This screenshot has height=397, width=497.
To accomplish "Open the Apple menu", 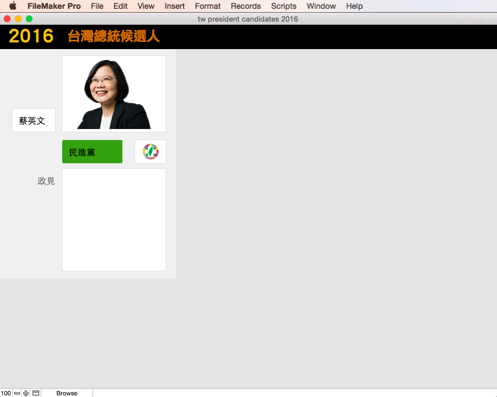I will click(13, 6).
